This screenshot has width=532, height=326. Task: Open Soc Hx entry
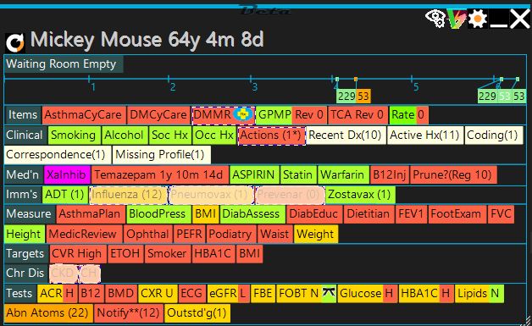click(x=170, y=135)
